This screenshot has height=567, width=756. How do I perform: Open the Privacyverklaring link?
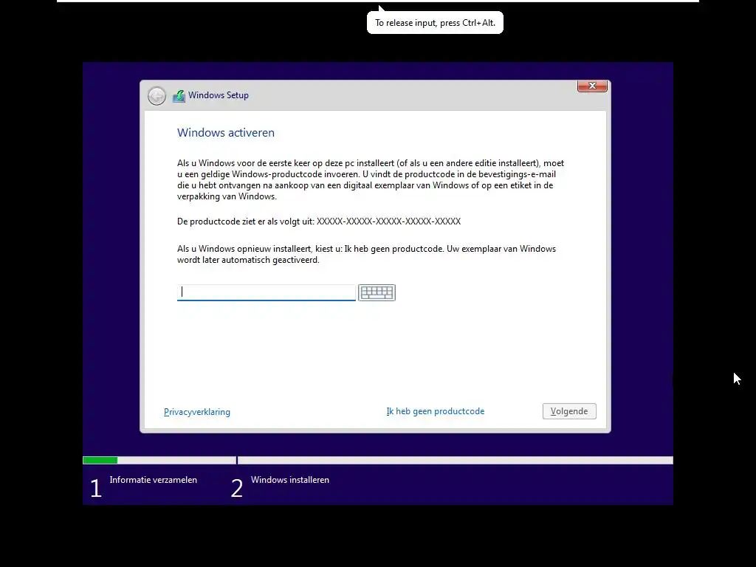pos(196,412)
